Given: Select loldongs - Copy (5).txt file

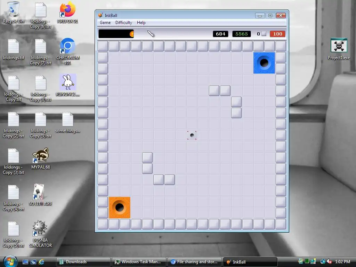Looking at the screenshot, I should click(x=14, y=235).
